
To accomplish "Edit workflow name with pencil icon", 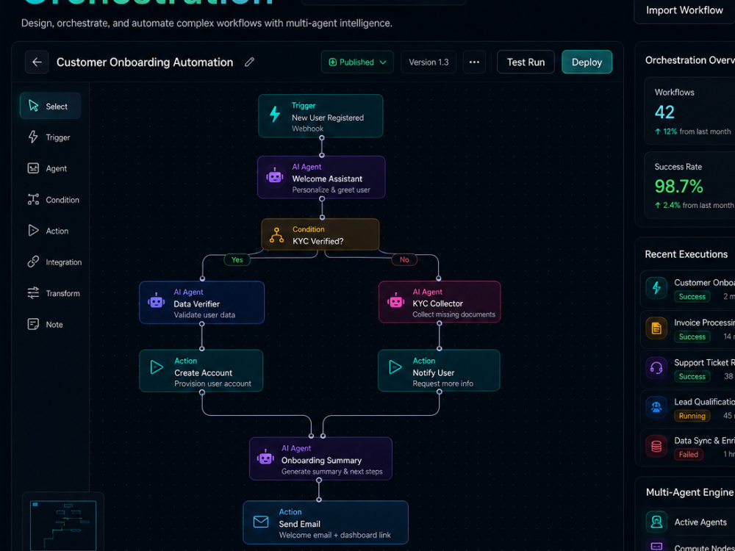I will [249, 62].
